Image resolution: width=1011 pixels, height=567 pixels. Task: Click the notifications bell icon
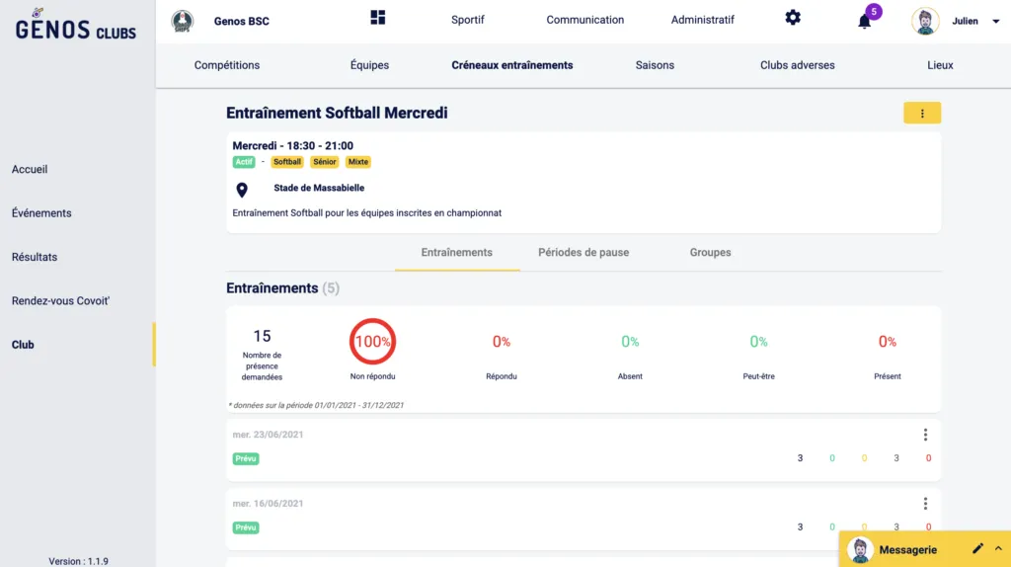865,21
